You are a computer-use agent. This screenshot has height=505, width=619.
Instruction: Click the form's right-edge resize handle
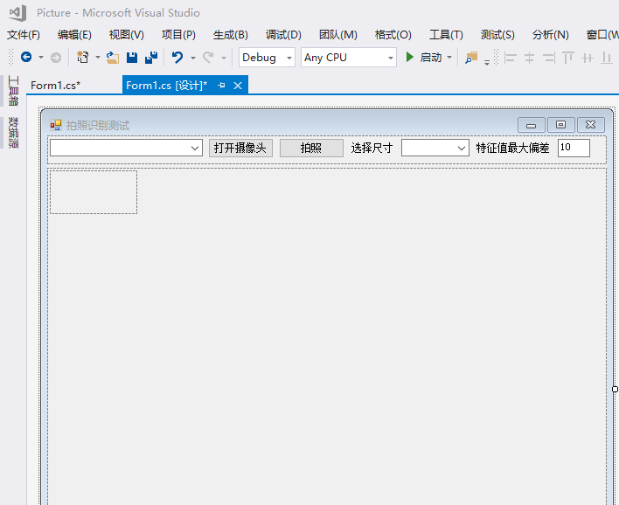tap(615, 389)
